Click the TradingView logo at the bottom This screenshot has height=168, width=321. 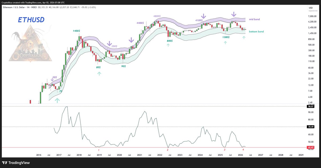pos(16,163)
